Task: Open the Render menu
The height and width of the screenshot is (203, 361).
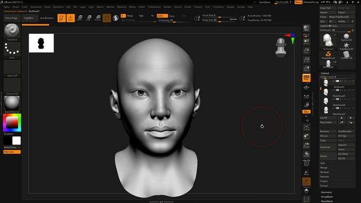Action: (168, 7)
